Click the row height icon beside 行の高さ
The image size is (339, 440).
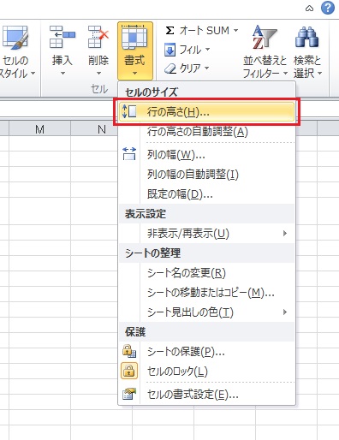click(129, 111)
